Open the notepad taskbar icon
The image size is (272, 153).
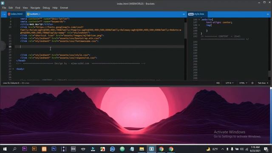coord(132,149)
